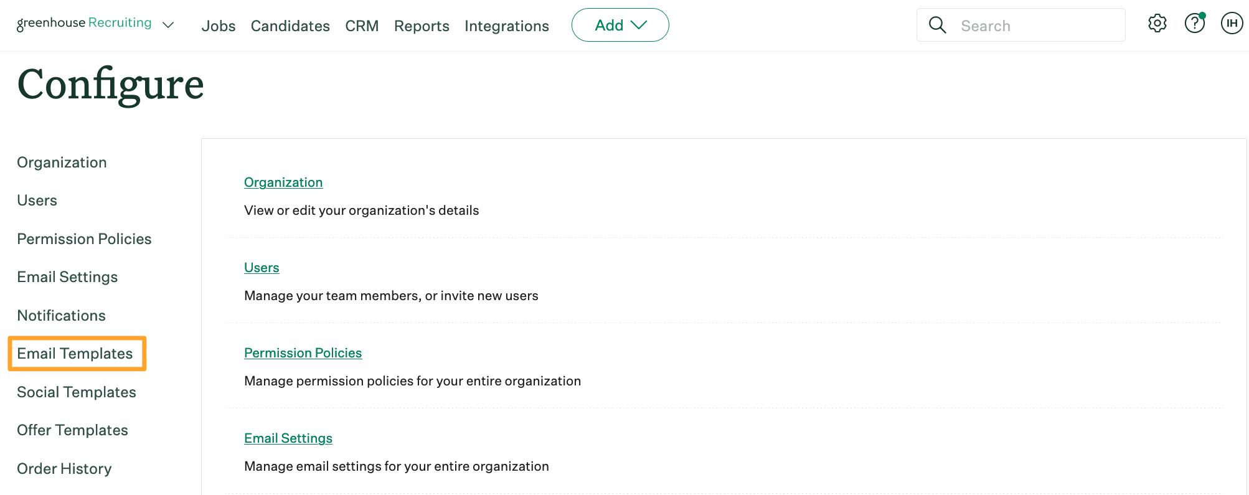Viewport: 1249px width, 495px height.
Task: Open the IH user avatar menu
Action: [1232, 24]
